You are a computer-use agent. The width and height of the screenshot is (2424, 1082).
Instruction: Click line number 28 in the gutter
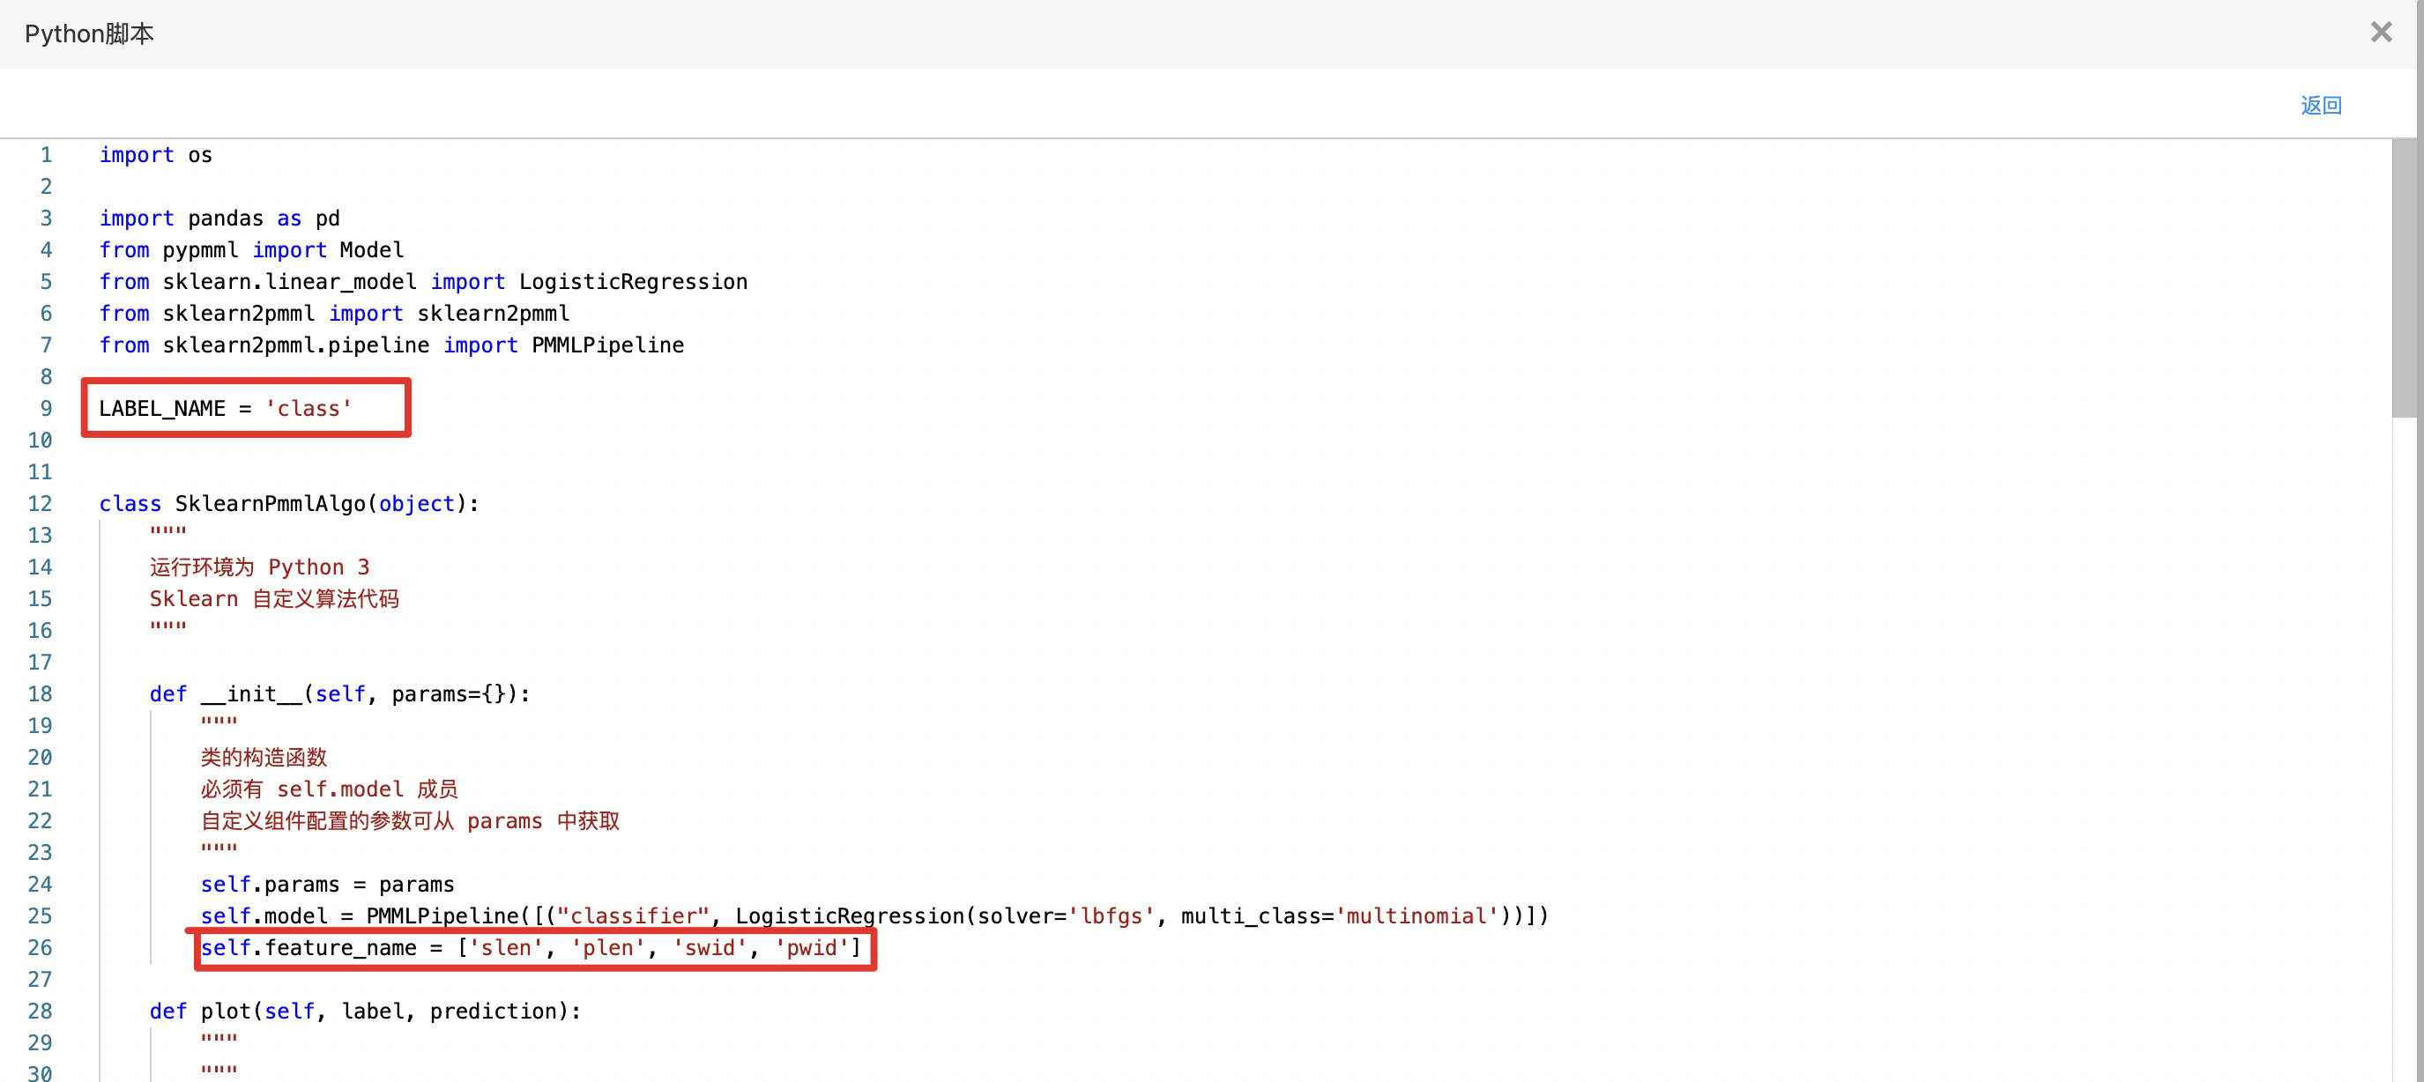point(40,1012)
